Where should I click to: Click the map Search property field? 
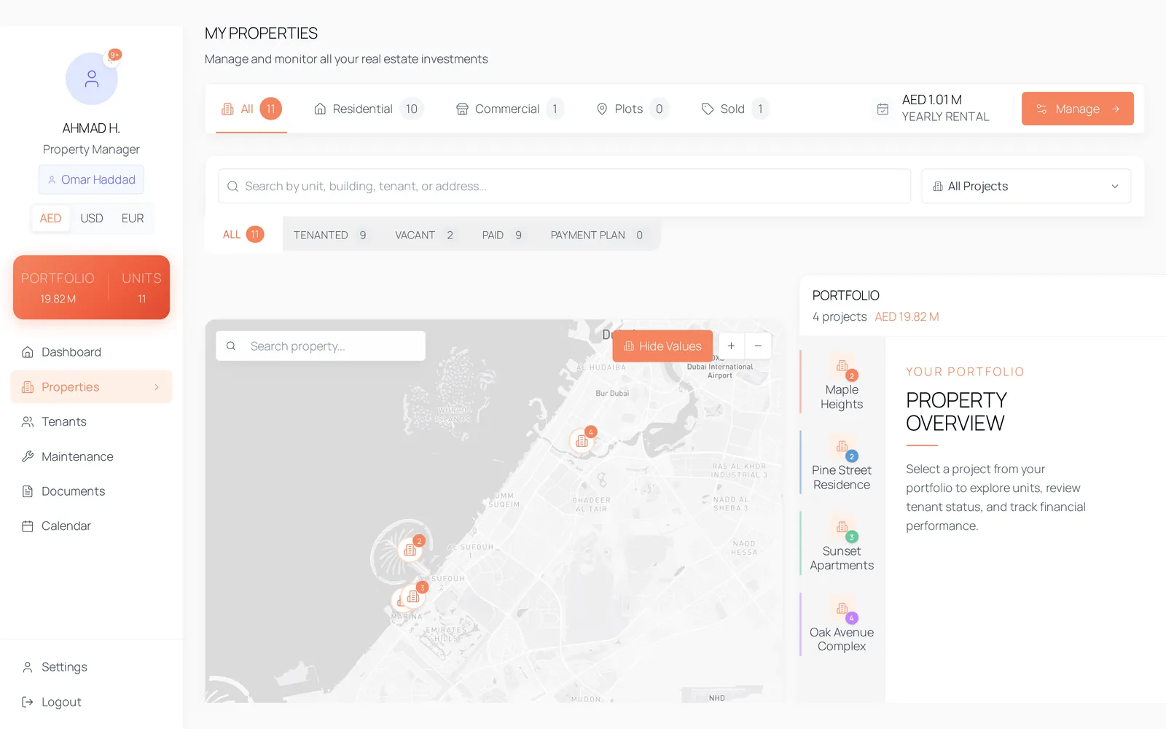click(x=321, y=346)
